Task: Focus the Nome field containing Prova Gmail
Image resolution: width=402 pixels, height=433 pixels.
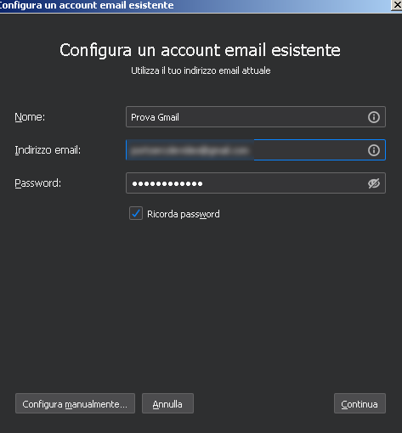Action: click(256, 117)
